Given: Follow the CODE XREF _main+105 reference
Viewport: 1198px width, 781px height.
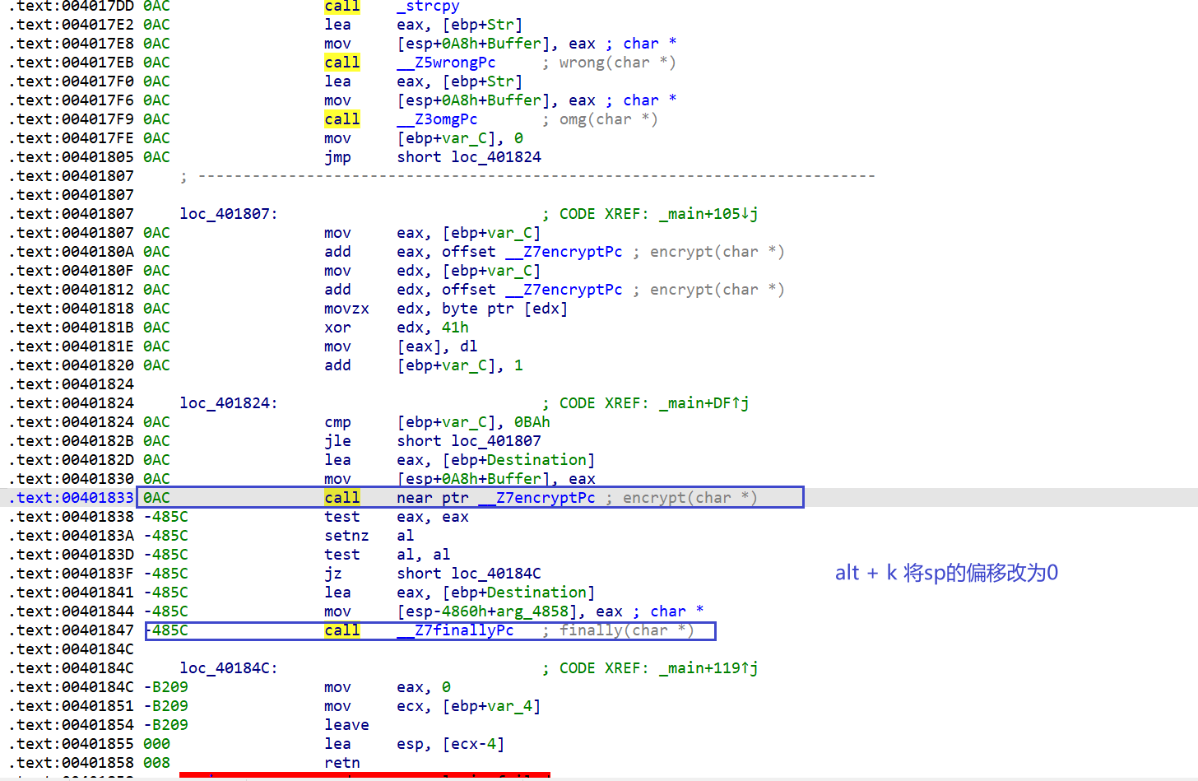Looking at the screenshot, I should click(708, 214).
